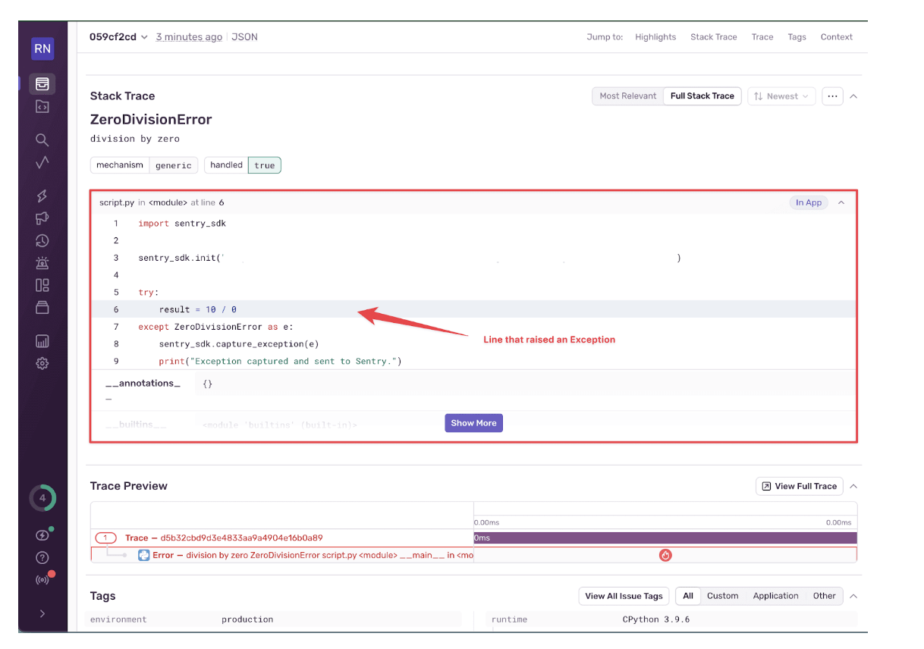Select the Most Relevant stack trace option

pos(628,96)
